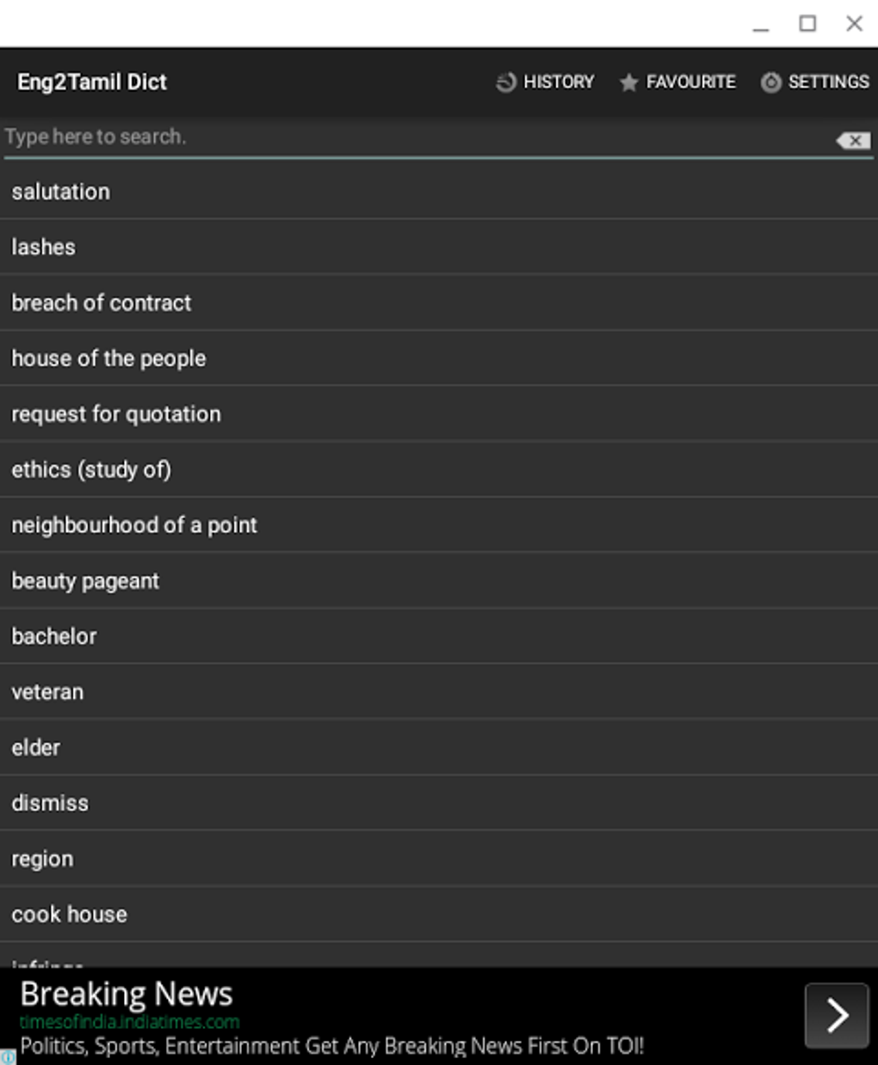Select 'ethics (study of)' word
This screenshot has height=1065, width=878.
(x=91, y=469)
